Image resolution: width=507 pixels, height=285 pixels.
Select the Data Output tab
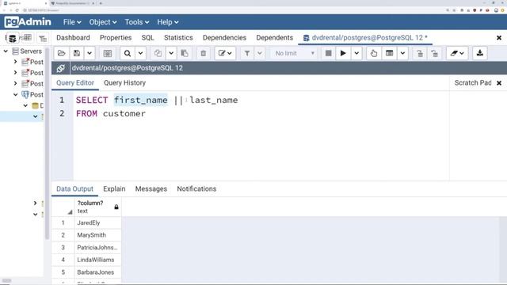point(74,189)
